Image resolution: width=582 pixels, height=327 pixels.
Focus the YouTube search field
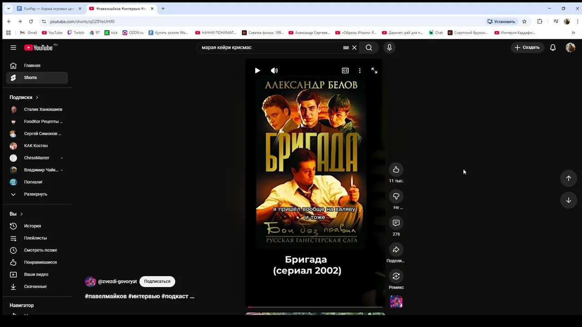pyautogui.click(x=271, y=47)
